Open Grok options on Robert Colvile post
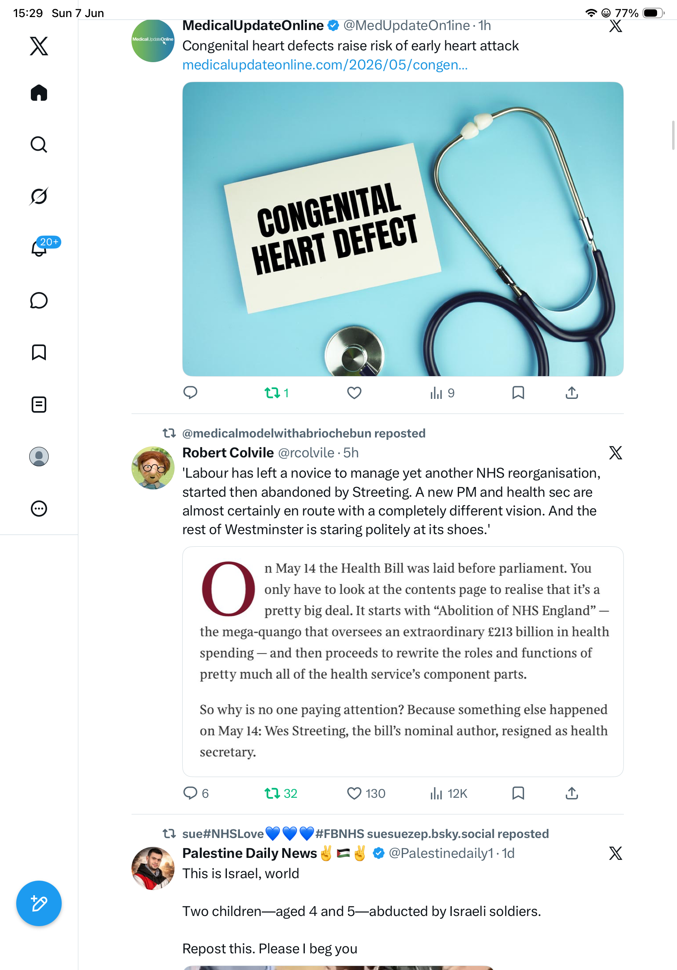This screenshot has width=677, height=970. click(615, 453)
